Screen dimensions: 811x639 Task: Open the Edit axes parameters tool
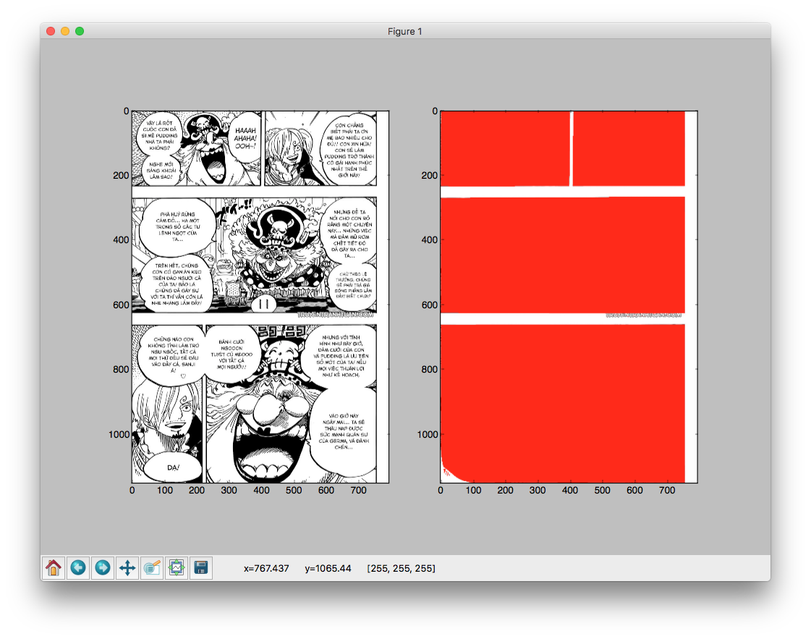coord(152,567)
